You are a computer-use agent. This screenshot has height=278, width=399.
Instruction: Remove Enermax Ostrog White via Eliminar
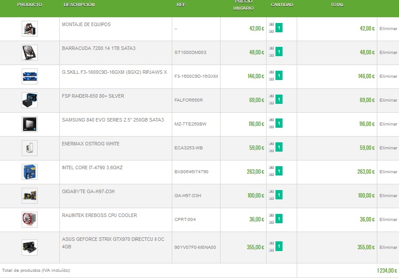click(388, 148)
